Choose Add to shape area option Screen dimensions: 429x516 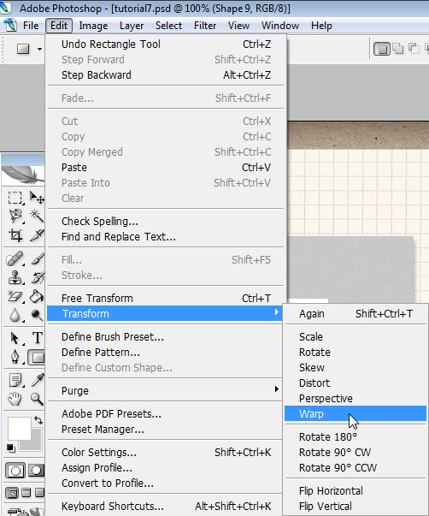point(398,49)
